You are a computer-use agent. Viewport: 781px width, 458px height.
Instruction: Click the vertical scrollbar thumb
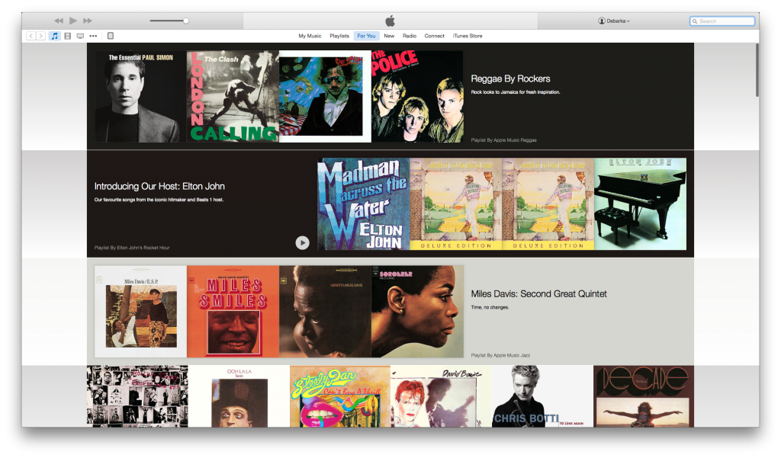tap(757, 69)
